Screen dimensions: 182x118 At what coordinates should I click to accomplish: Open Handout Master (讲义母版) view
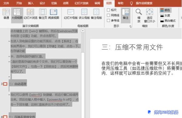[x=84, y=14]
